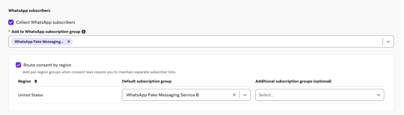Select the United States region row

point(201,95)
